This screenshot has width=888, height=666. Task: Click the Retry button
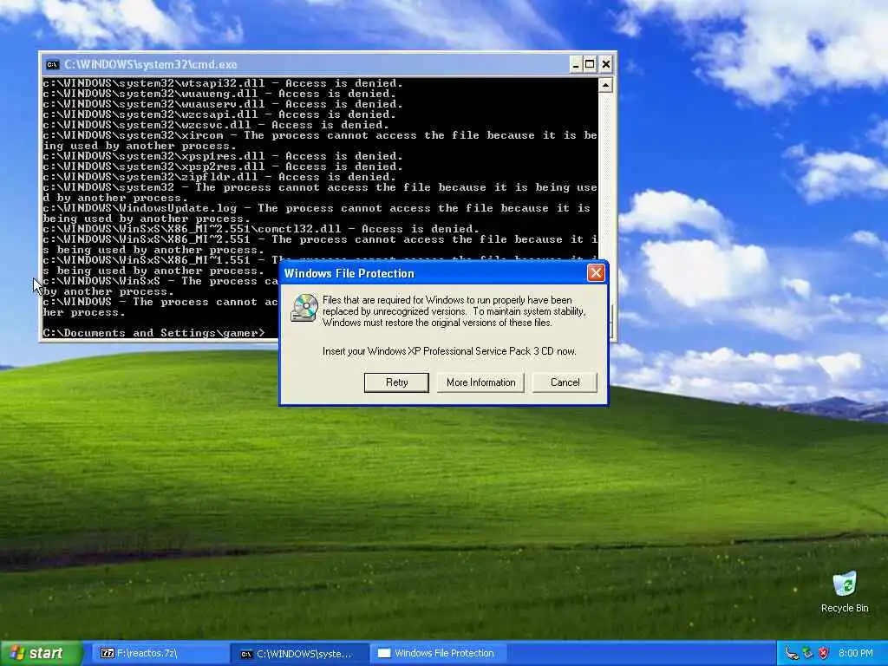pos(396,382)
